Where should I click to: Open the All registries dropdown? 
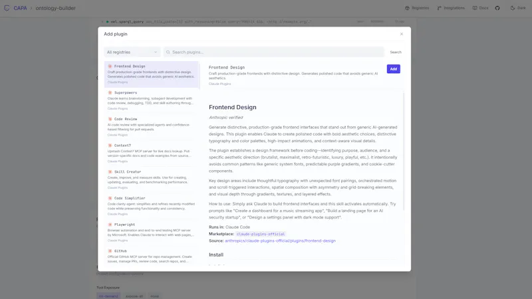tap(132, 52)
